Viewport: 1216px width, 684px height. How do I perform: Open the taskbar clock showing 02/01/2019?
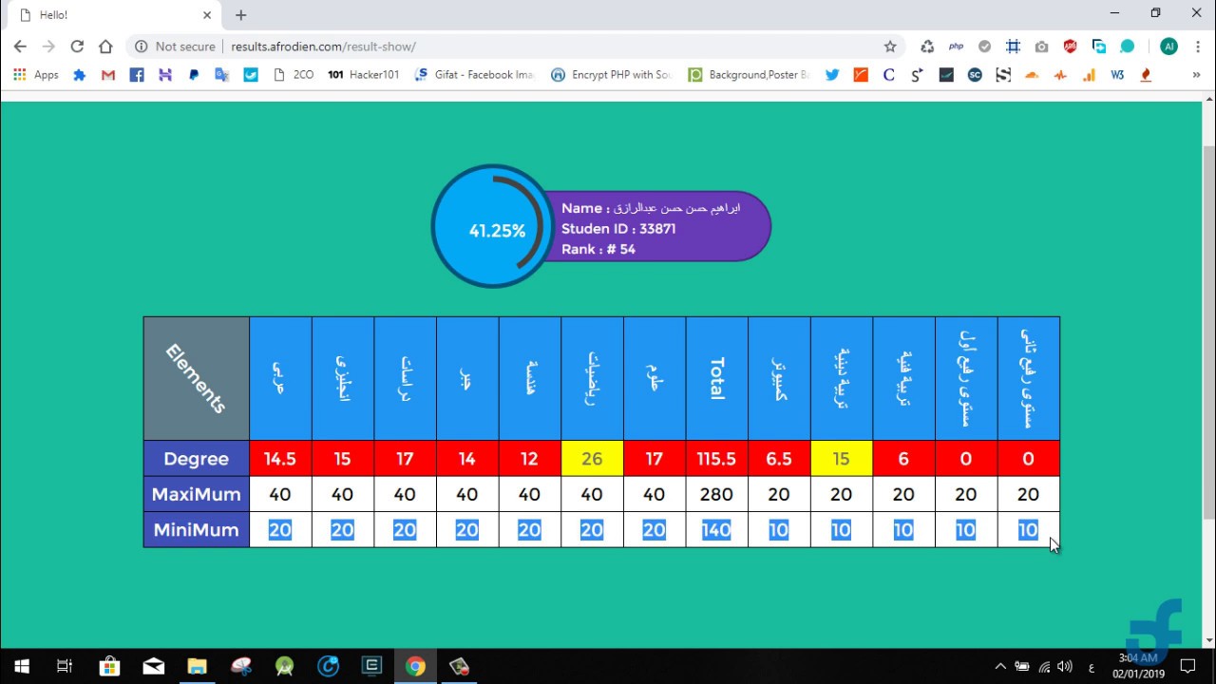coord(1138,666)
